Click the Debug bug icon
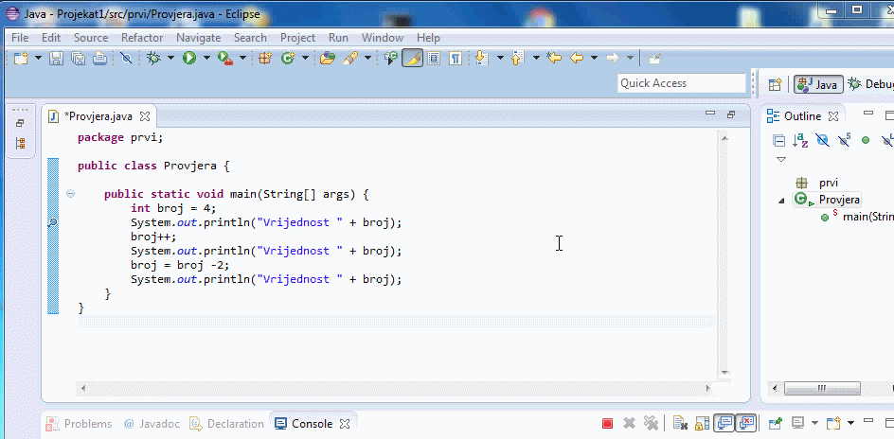Viewport: 894px width, 439px height. coord(154,59)
